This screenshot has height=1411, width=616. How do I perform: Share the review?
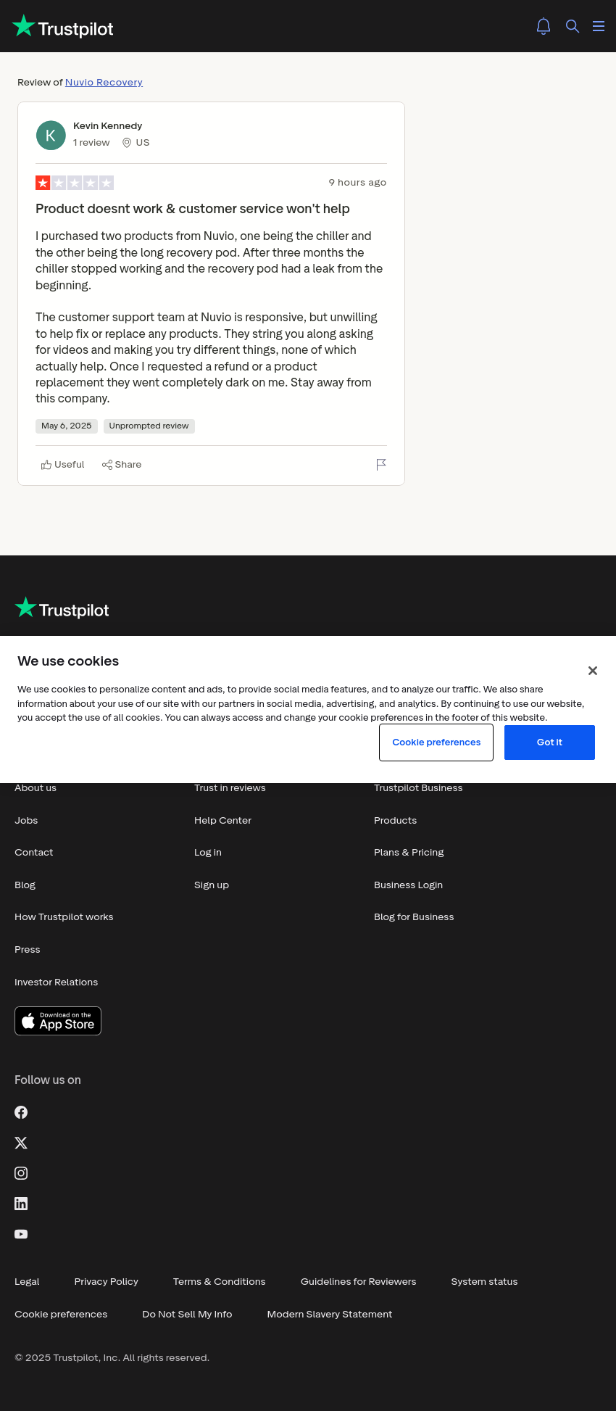[x=122, y=465]
